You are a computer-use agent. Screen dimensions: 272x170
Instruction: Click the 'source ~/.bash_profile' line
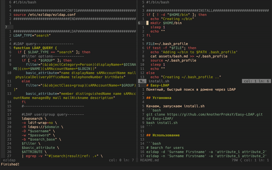[173, 61]
